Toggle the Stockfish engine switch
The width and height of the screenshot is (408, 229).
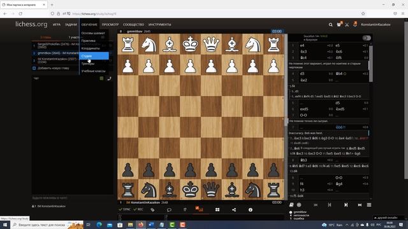pyautogui.click(x=367, y=38)
